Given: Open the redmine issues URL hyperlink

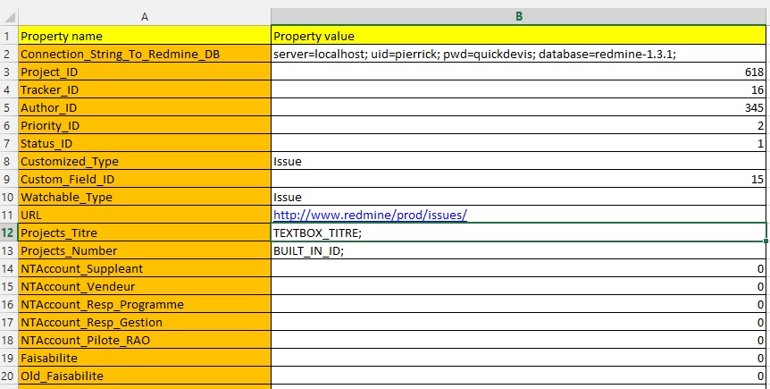Looking at the screenshot, I should [x=370, y=216].
